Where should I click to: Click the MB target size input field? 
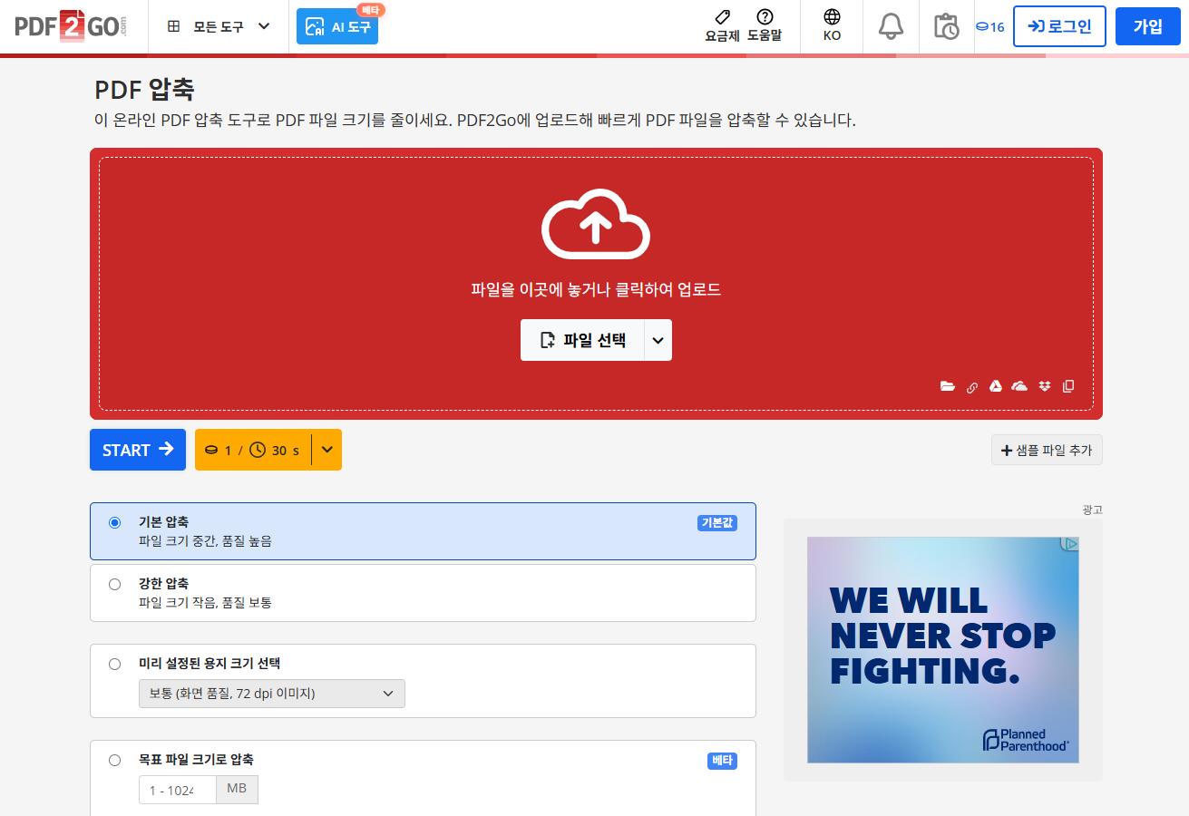(x=177, y=789)
